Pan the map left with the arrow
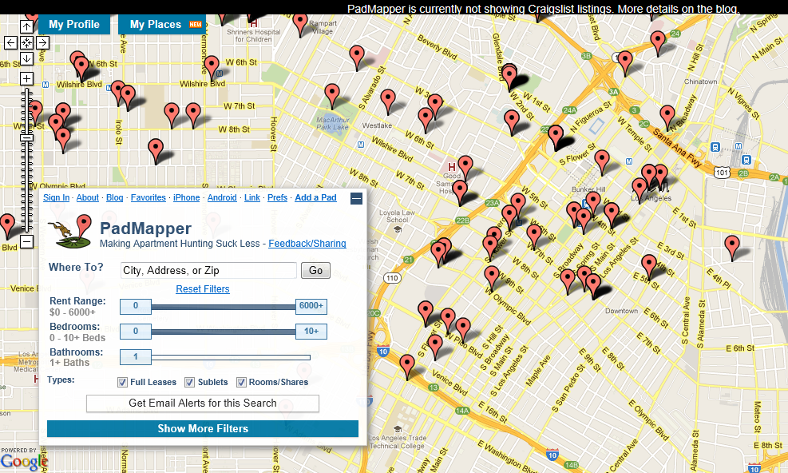The width and height of the screenshot is (788, 473). (x=10, y=43)
